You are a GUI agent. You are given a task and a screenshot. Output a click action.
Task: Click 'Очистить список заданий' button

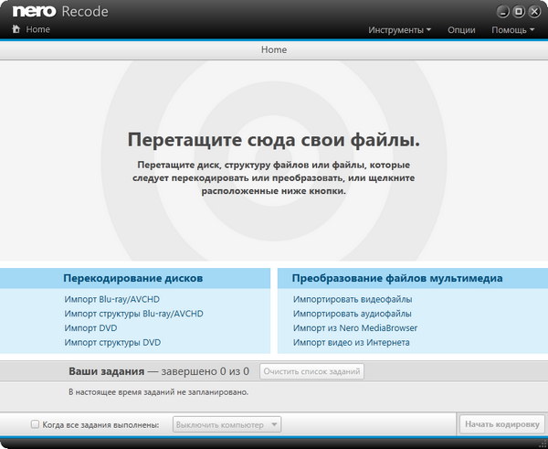click(312, 371)
